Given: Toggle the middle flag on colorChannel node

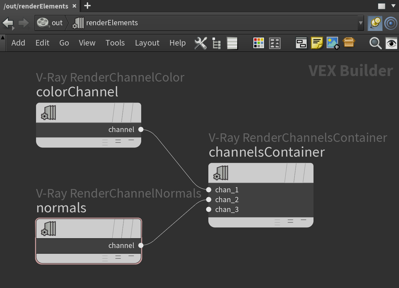Looking at the screenshot, I should click(x=127, y=113).
